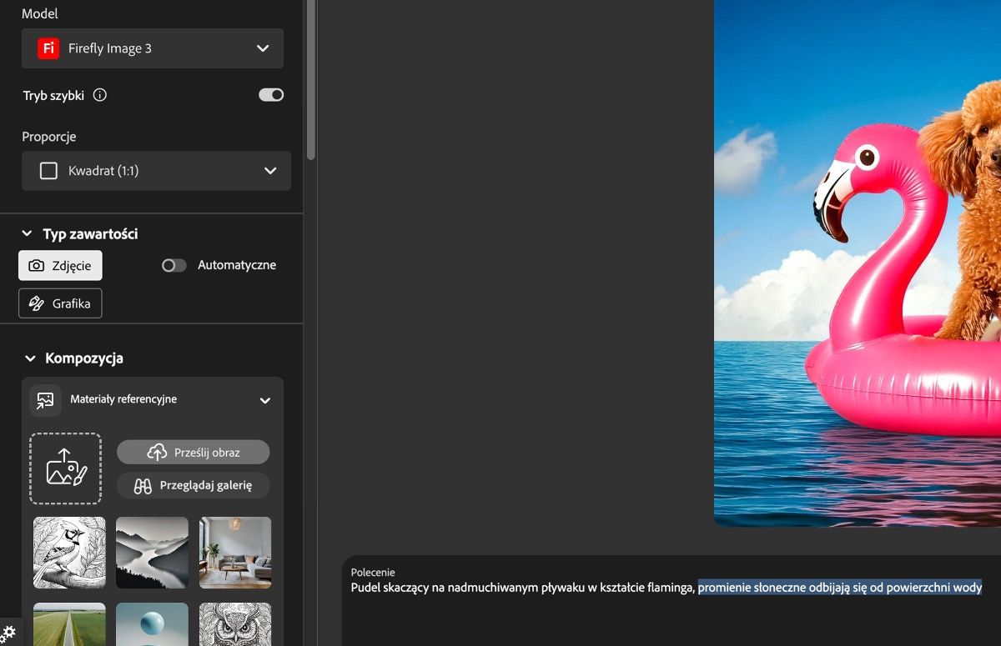Click the Proporcje label text
Viewport: 1001px width, 646px height.
[x=49, y=137]
